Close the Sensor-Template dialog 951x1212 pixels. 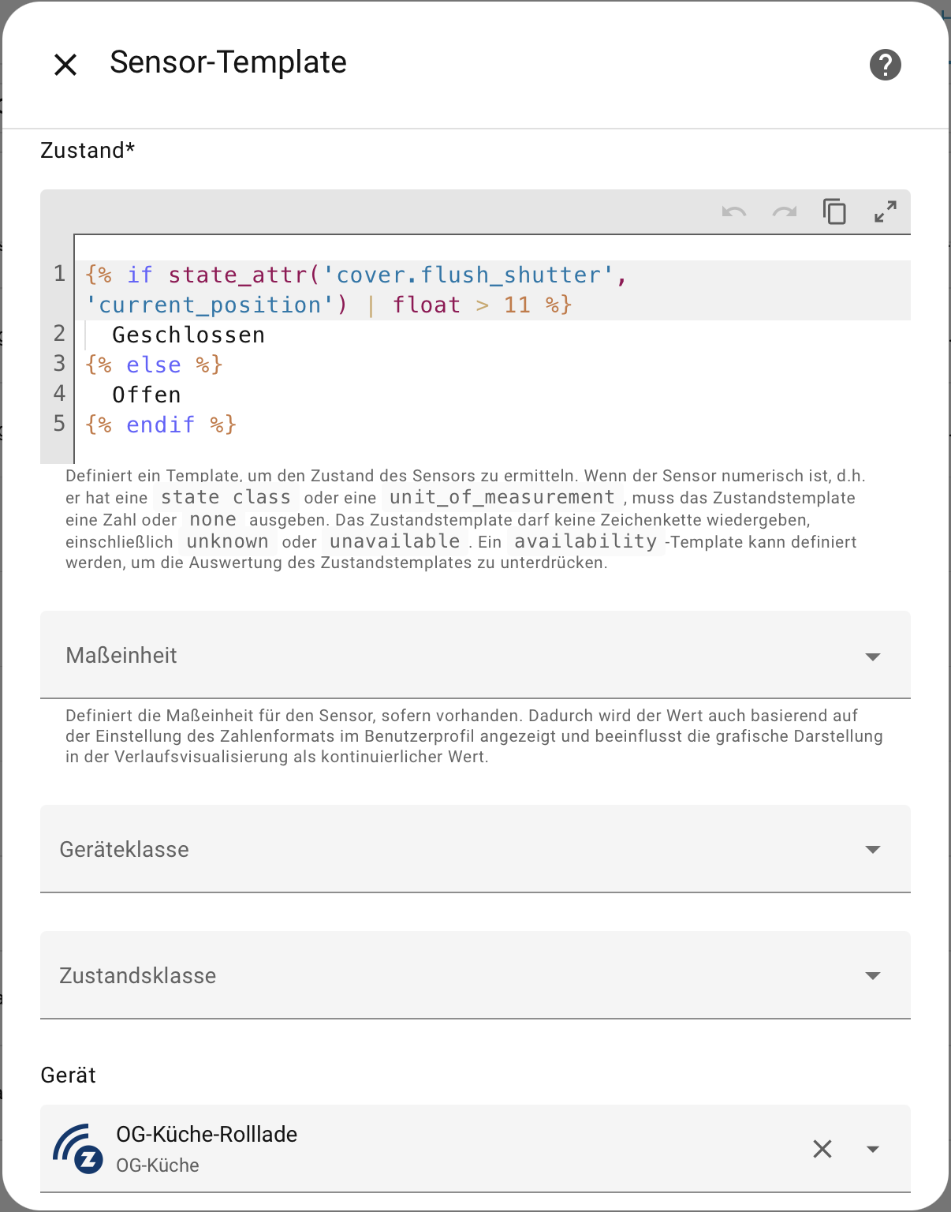(x=65, y=65)
